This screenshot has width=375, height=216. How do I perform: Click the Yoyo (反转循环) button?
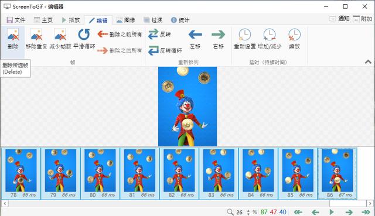[165, 50]
